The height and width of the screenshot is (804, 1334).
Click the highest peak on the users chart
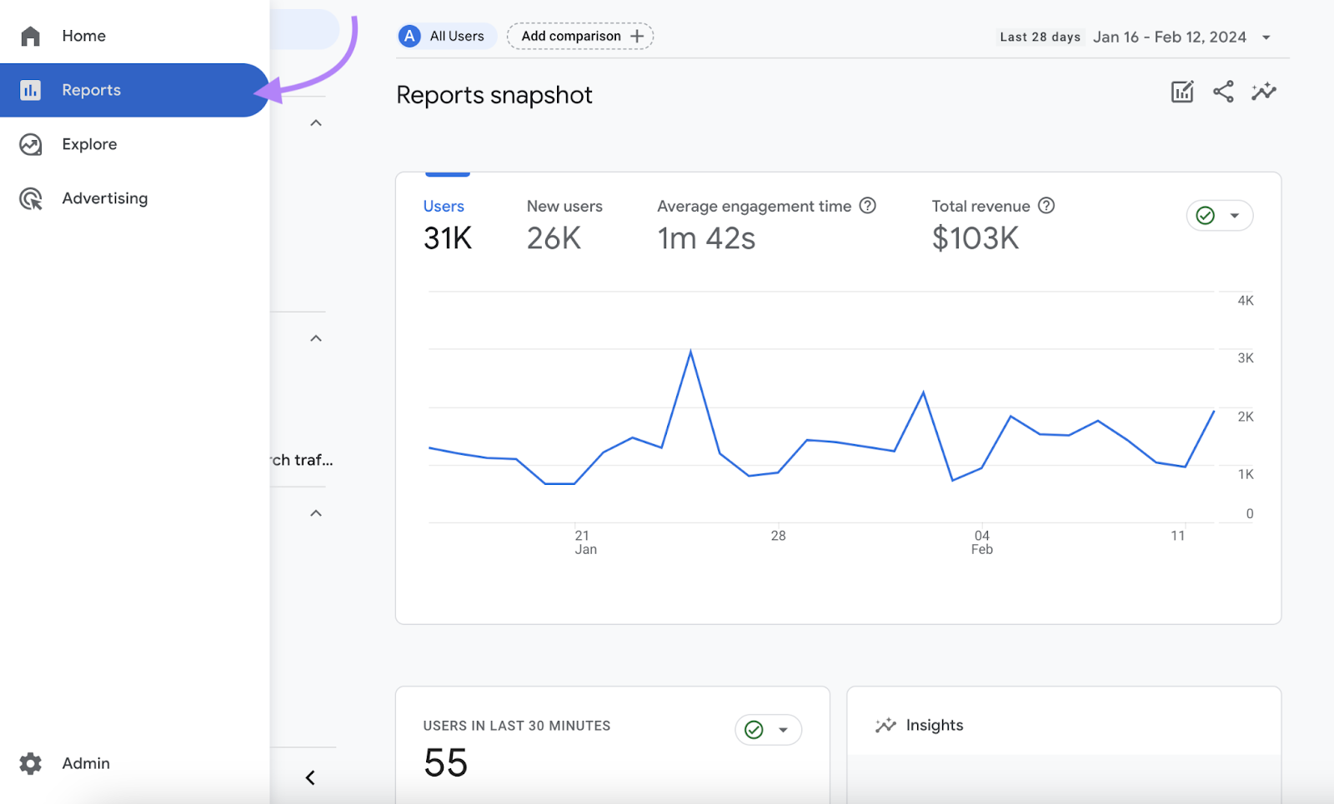coord(690,352)
